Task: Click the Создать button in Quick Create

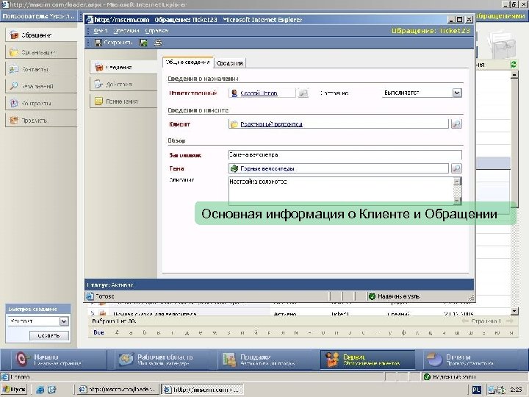Action: point(49,335)
